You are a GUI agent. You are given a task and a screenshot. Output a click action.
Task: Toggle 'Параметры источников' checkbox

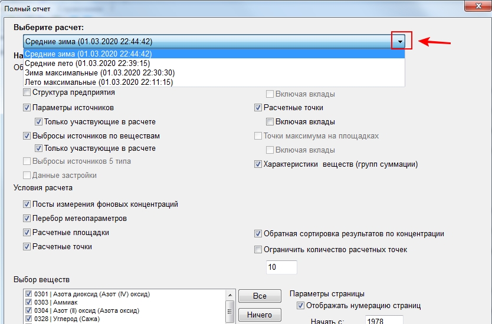point(27,108)
